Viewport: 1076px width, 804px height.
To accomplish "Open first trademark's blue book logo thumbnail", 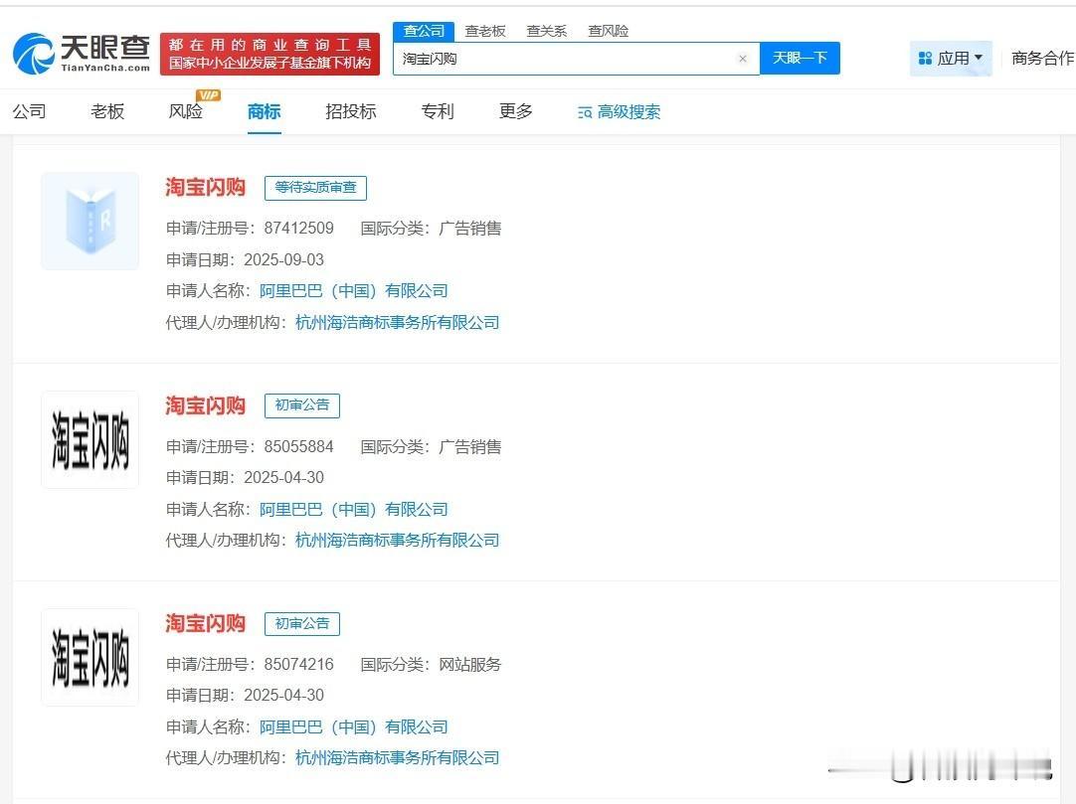I will pyautogui.click(x=90, y=221).
